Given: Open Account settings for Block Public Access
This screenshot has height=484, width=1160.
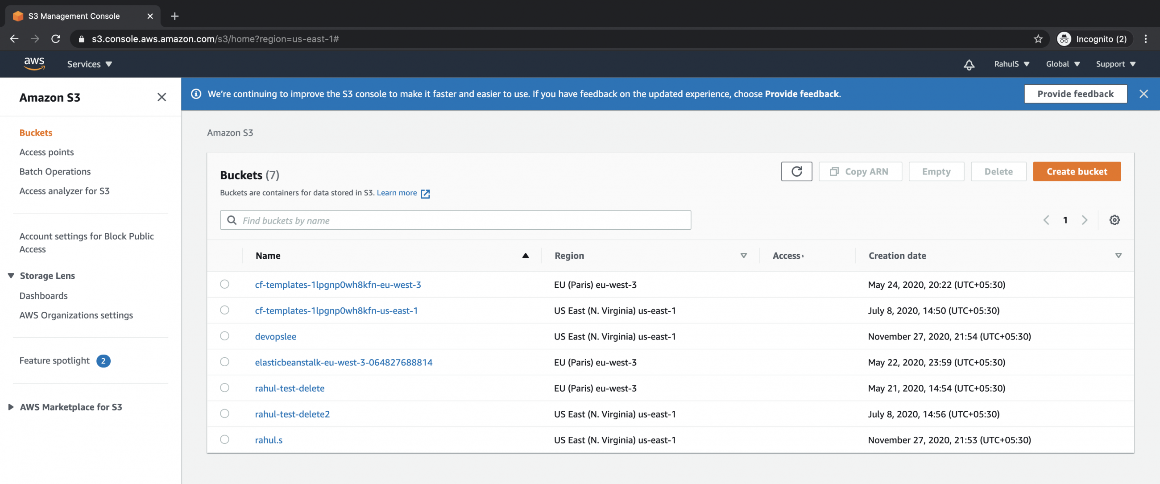Looking at the screenshot, I should tap(87, 243).
